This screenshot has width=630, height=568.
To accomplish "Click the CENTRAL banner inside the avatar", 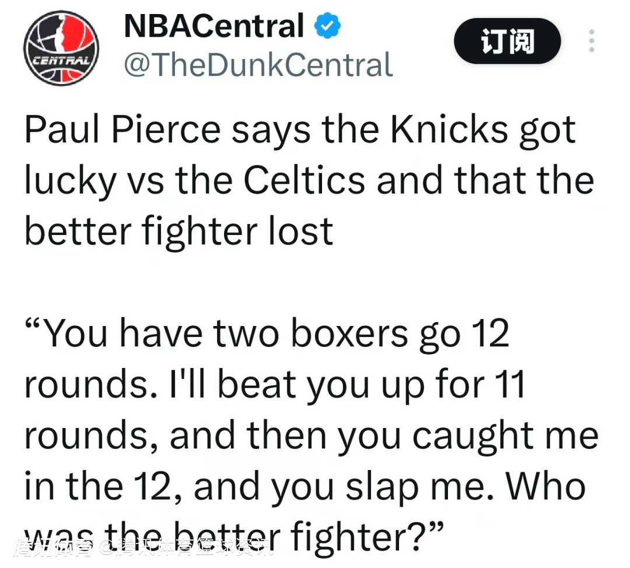I will (x=61, y=61).
